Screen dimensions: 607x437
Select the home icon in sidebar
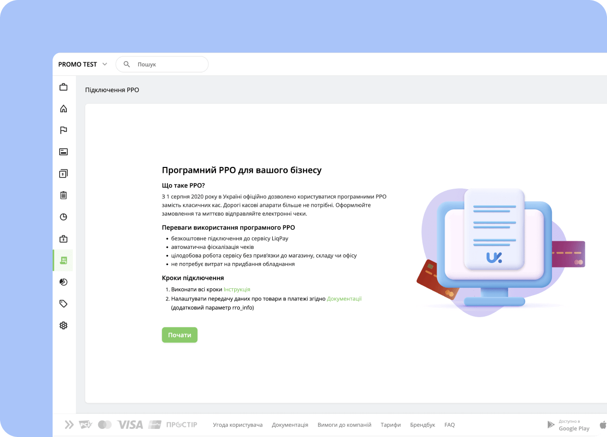click(63, 108)
